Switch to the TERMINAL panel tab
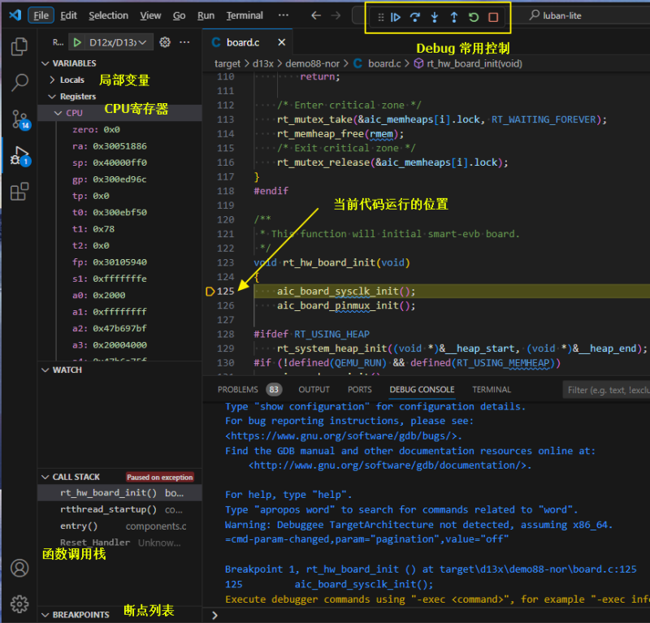650x623 pixels. [492, 390]
